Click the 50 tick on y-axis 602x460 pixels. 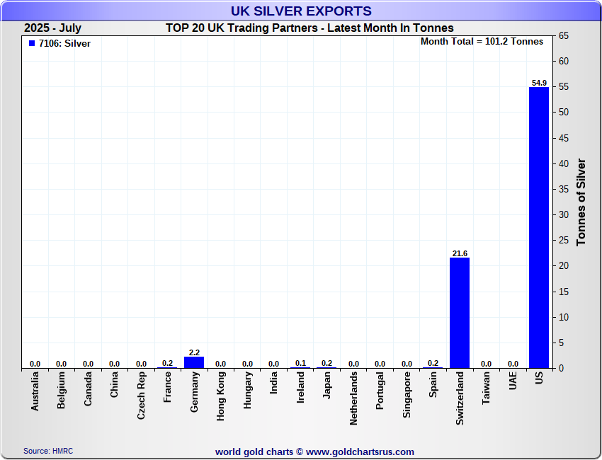(564, 113)
